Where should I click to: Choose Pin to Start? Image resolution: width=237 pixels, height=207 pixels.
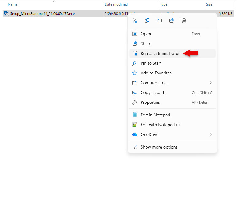172,63
